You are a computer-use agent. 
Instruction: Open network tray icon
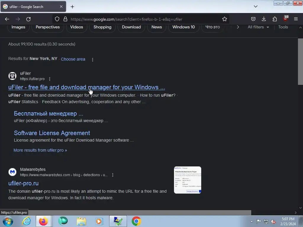(266, 221)
